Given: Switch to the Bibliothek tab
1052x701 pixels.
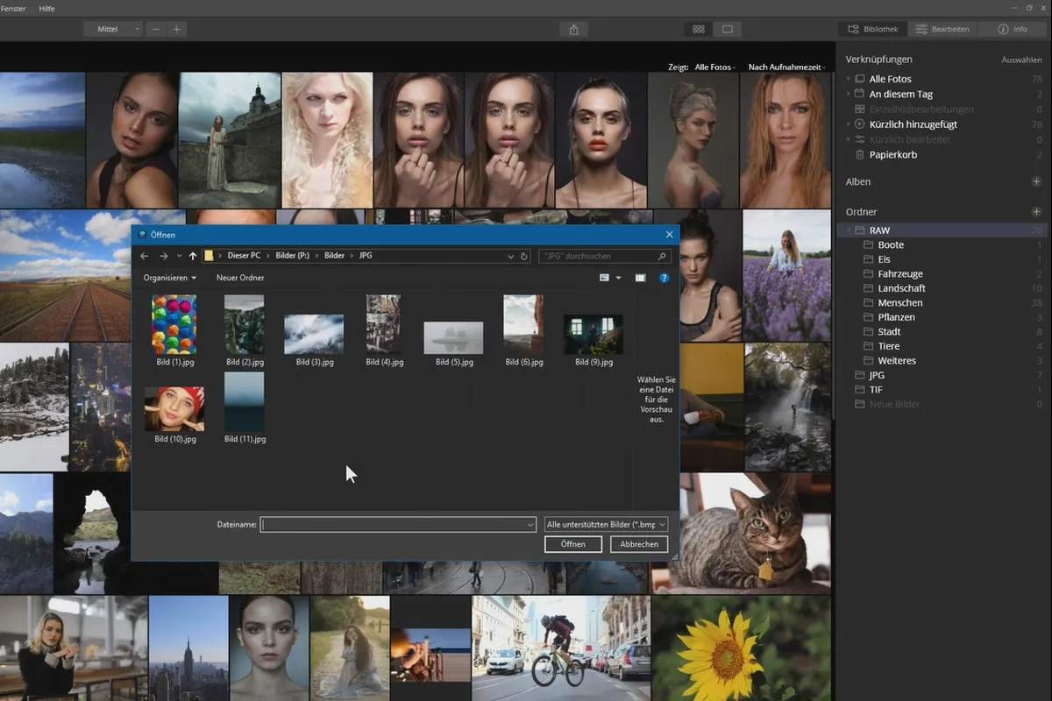Looking at the screenshot, I should pos(872,29).
